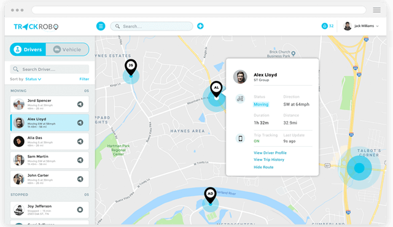The height and width of the screenshot is (227, 393).
Task: Open View Trip History link
Action: [269, 160]
